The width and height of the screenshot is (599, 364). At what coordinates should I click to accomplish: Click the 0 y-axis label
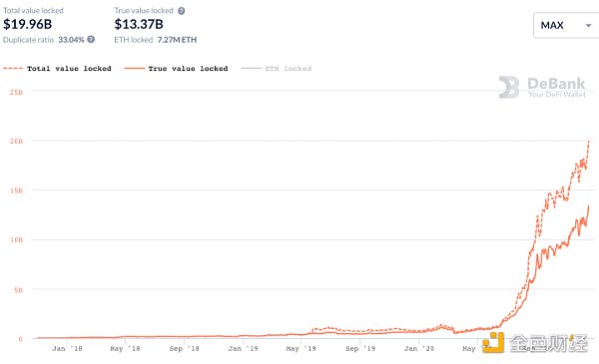[21, 339]
